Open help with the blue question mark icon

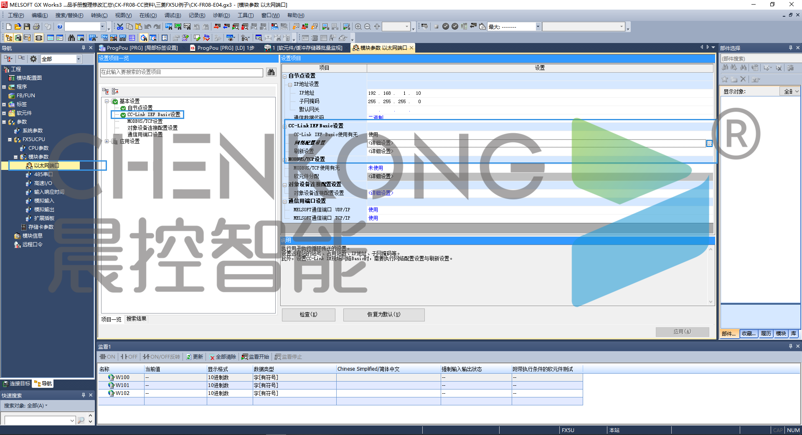tap(60, 27)
